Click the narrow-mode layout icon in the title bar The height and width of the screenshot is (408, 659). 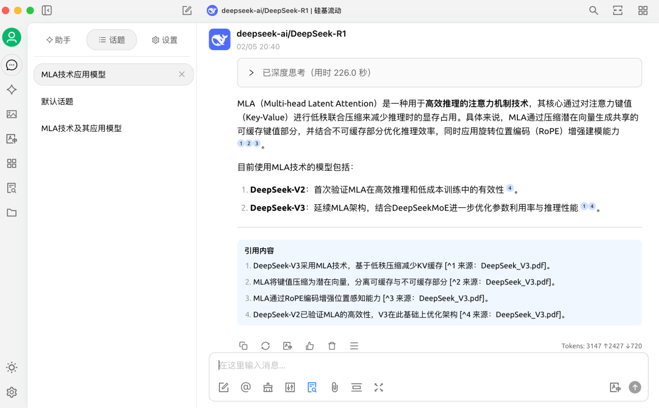click(618, 10)
